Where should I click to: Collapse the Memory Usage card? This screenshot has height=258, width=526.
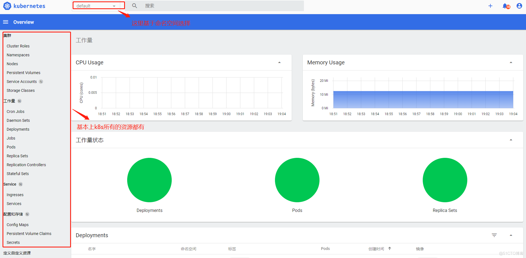tap(511, 62)
